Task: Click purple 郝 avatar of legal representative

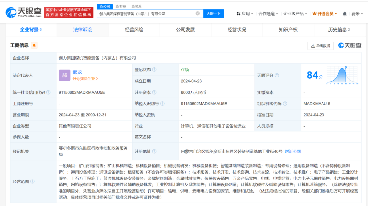Action: (64, 75)
